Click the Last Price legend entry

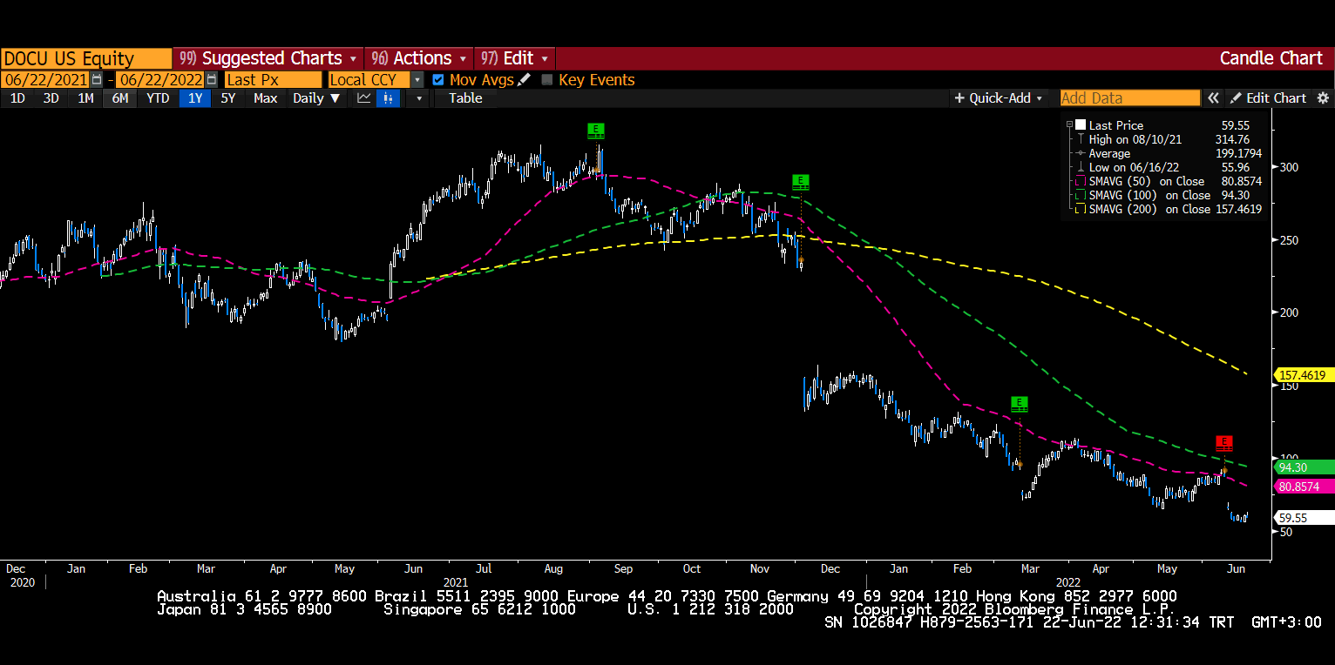tap(1116, 125)
